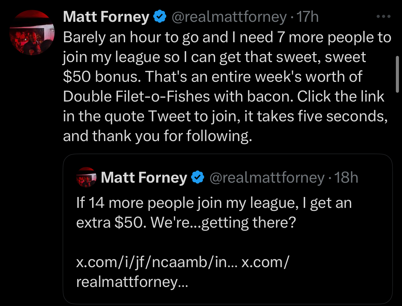The image size is (402, 306).
Task: Open Matt Forney's name on the main tweet
Action: tap(106, 16)
